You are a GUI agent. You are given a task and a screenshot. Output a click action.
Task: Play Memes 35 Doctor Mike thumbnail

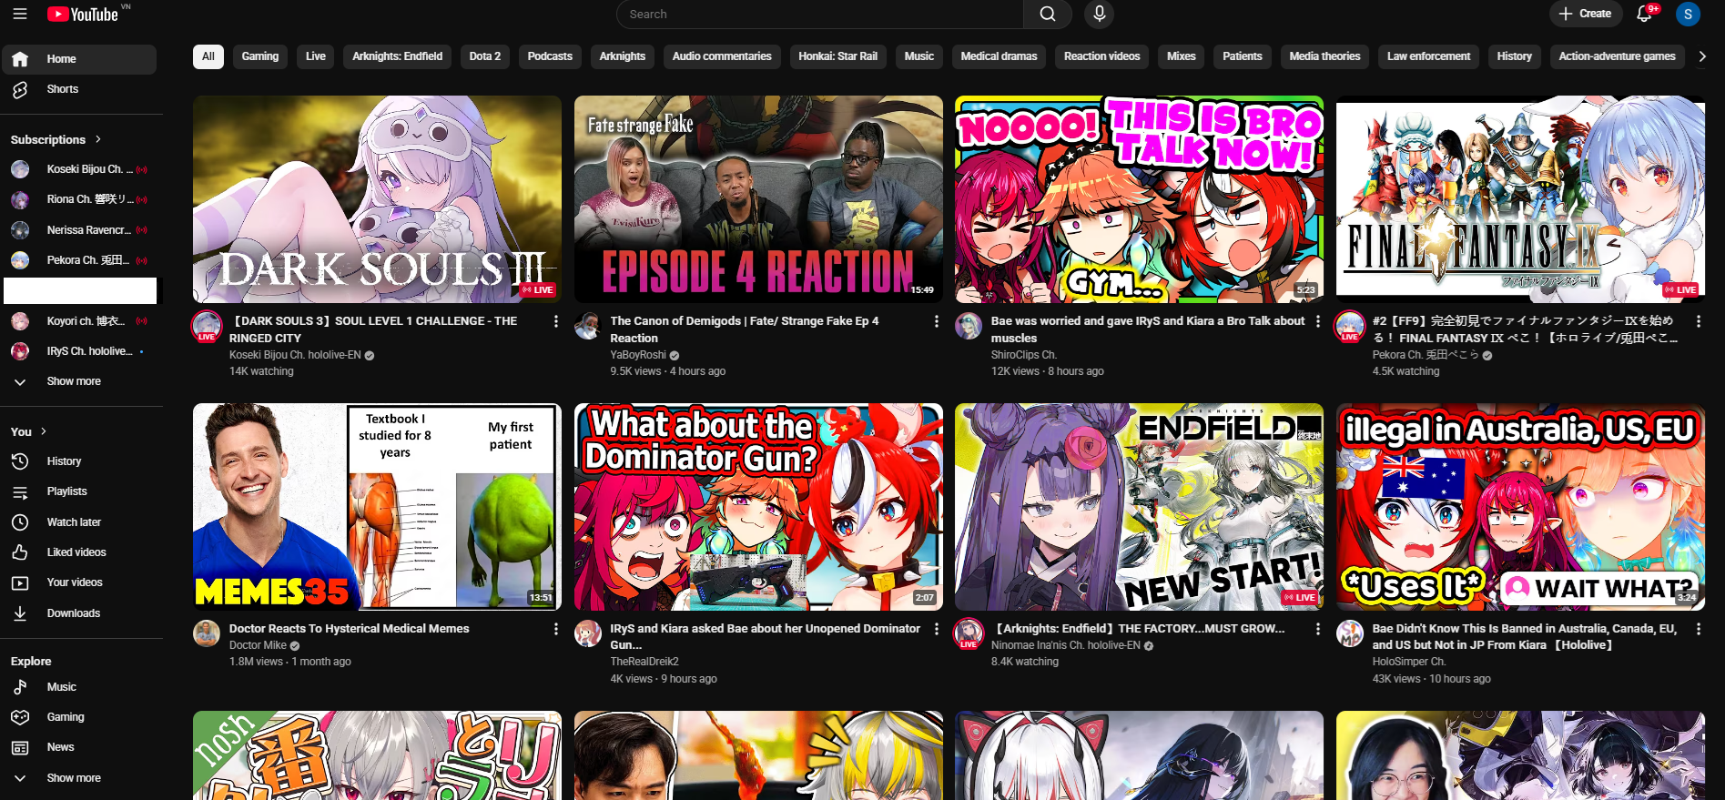pos(377,507)
